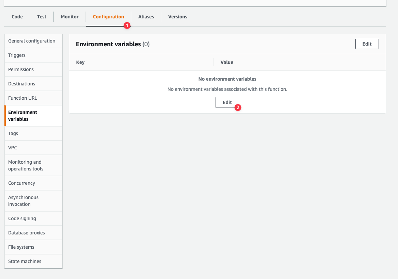
Task: Open the Permissions section
Action: [33, 69]
